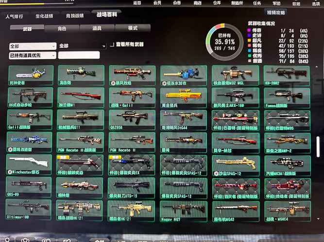Open 仓库 in the top menu
Image resolution: width=324 pixels, height=242 pixels.
pos(217,3)
